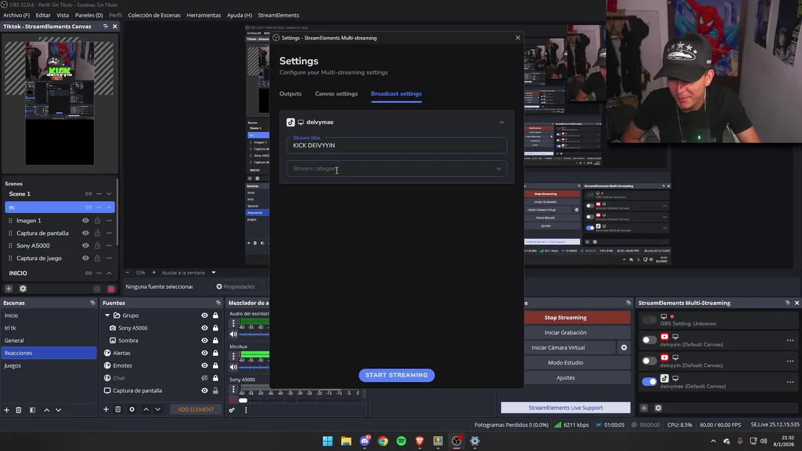The image size is (802, 451).
Task: Zoom out the preview with minus button
Action: [127, 272]
